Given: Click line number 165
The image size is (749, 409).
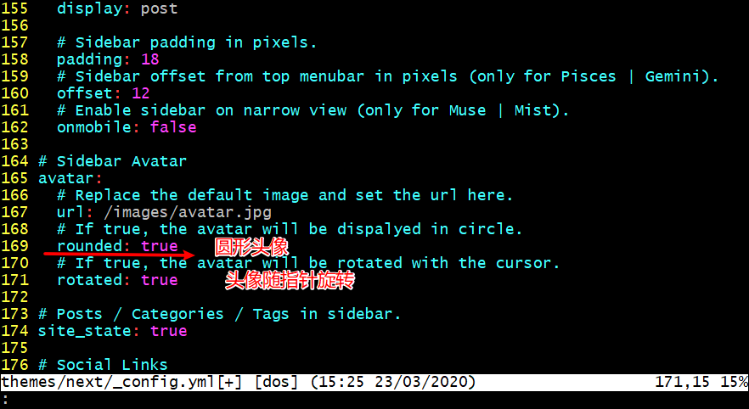Looking at the screenshot, I should [14, 178].
